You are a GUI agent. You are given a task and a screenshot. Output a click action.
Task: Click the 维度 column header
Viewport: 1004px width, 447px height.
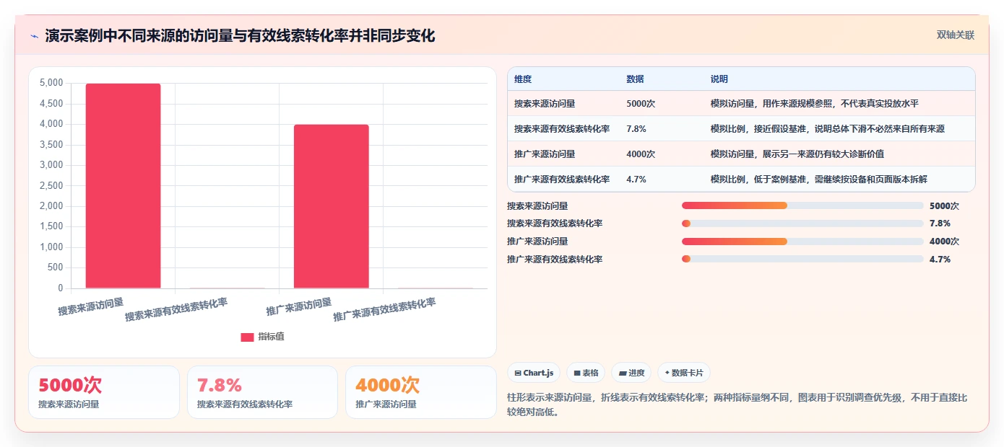point(523,79)
